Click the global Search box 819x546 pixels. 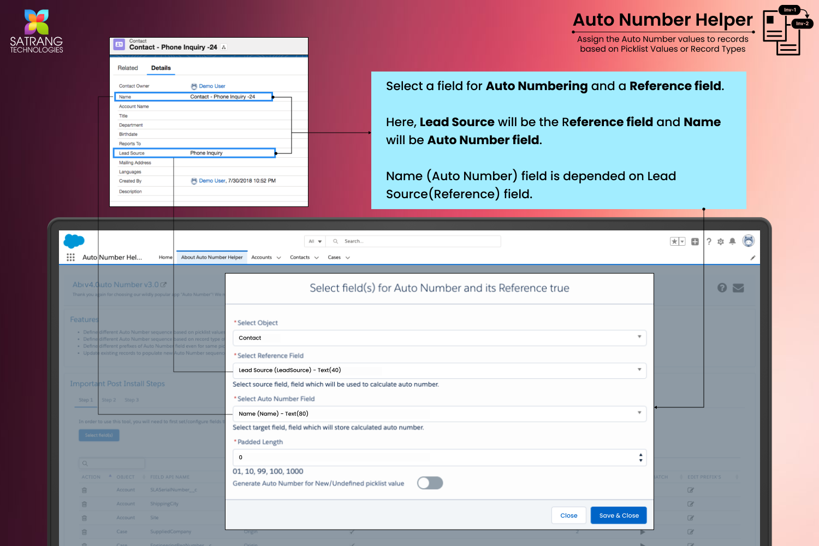pos(413,241)
